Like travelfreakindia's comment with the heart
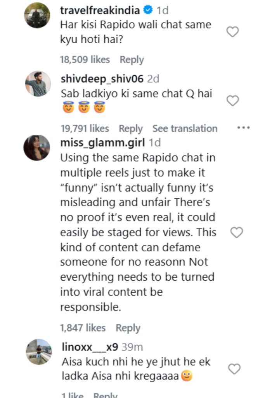Viewport: 265px width, 398px height. [232, 32]
